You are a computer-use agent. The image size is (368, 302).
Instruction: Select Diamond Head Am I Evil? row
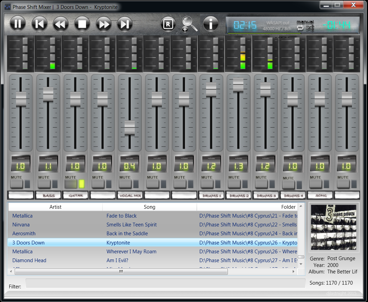click(153, 260)
